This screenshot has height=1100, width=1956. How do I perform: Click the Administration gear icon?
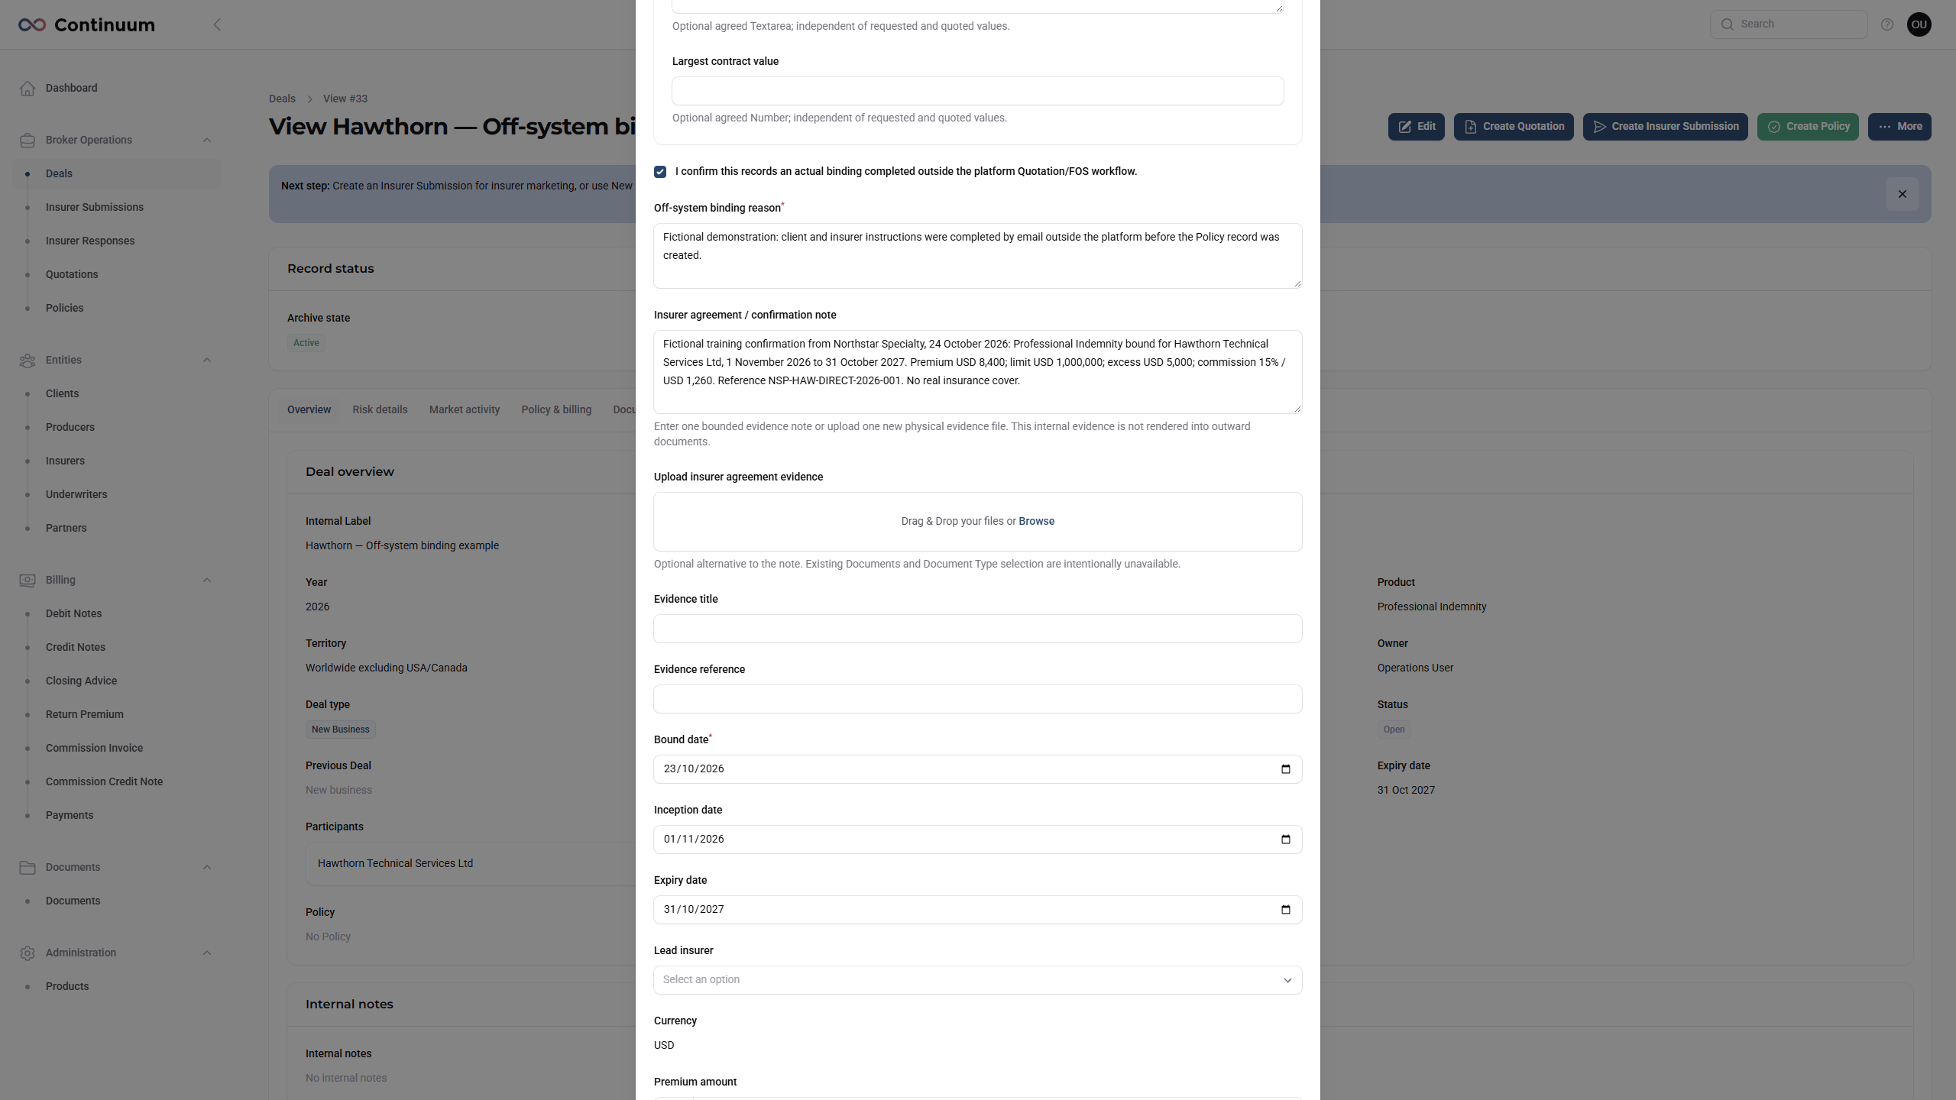pyautogui.click(x=28, y=953)
